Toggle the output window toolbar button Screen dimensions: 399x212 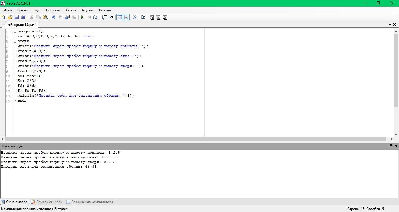(119, 17)
